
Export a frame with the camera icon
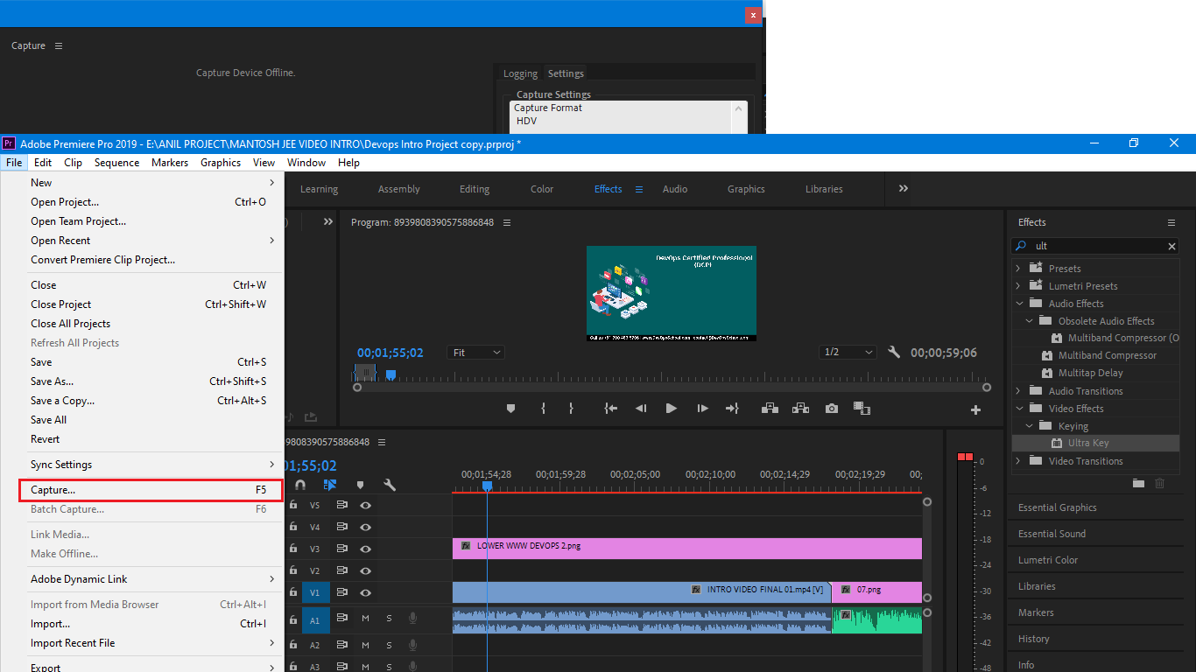[832, 409]
